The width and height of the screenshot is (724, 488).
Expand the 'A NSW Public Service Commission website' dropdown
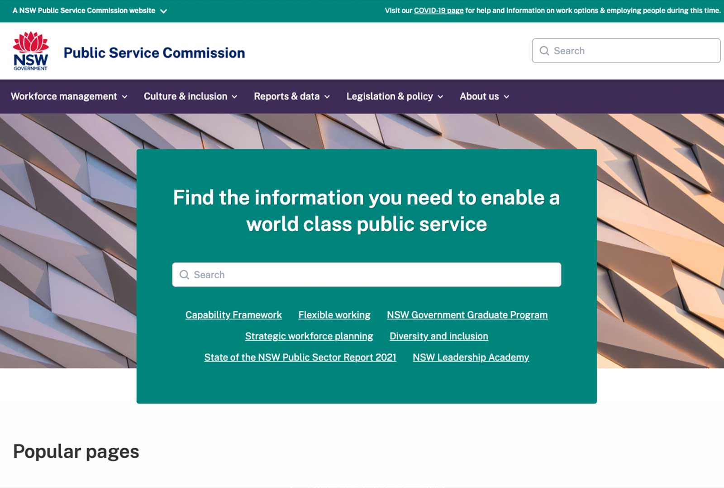tap(164, 10)
